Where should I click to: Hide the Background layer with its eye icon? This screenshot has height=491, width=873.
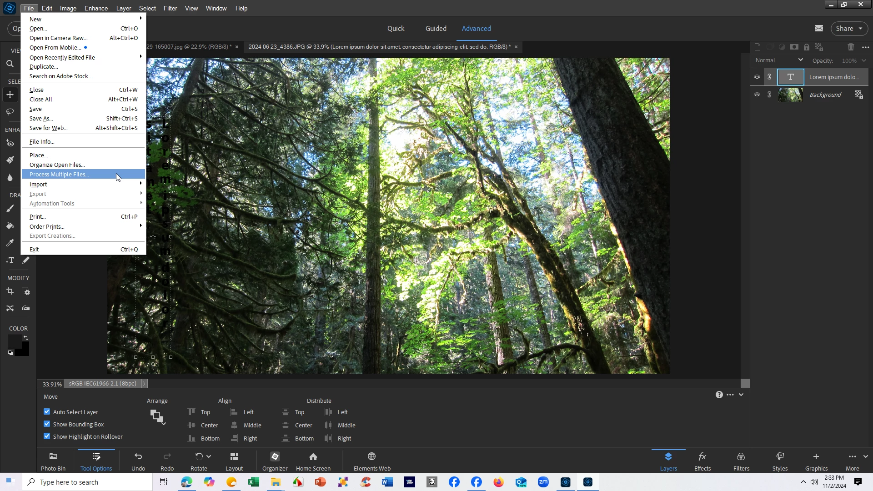point(757,95)
